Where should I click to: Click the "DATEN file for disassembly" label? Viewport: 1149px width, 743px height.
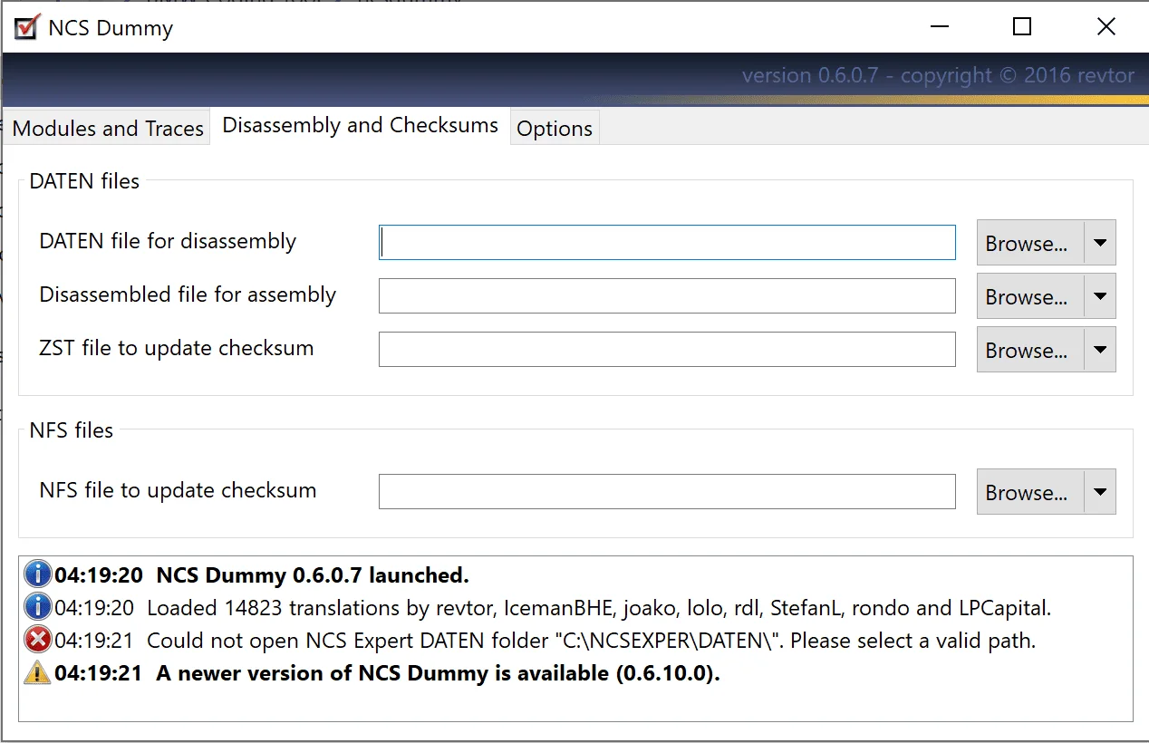[168, 241]
